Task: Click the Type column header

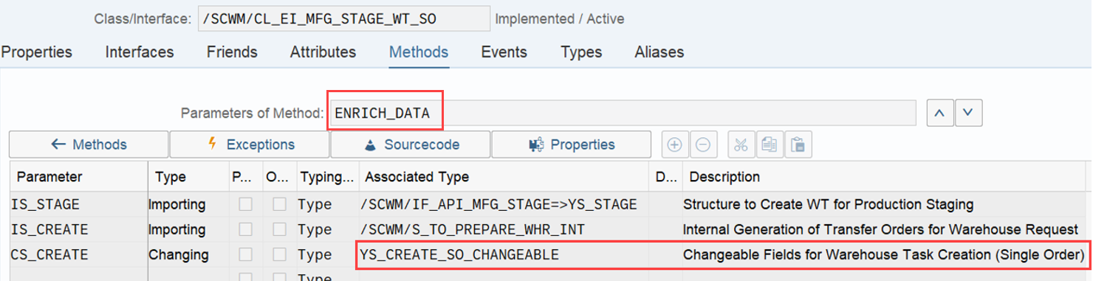Action: 188,177
